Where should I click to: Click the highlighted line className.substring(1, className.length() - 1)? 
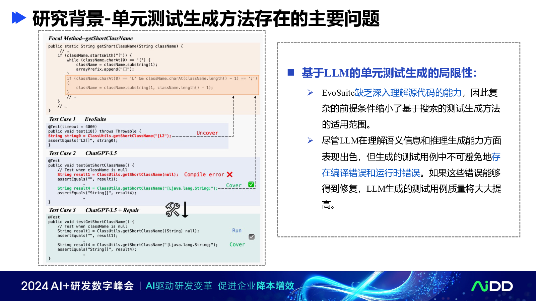coord(144,88)
